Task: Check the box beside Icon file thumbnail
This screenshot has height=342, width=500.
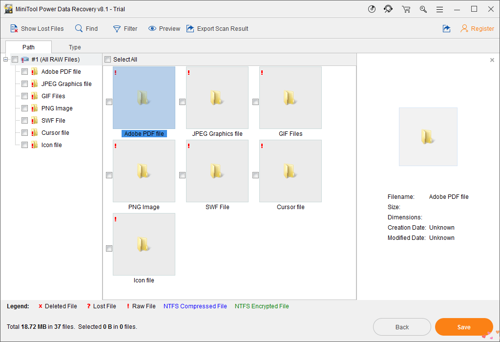Action: point(109,248)
